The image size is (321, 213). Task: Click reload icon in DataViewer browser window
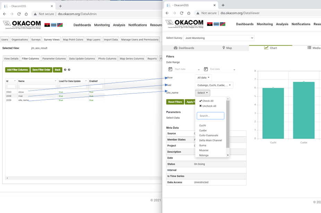[x=182, y=13]
